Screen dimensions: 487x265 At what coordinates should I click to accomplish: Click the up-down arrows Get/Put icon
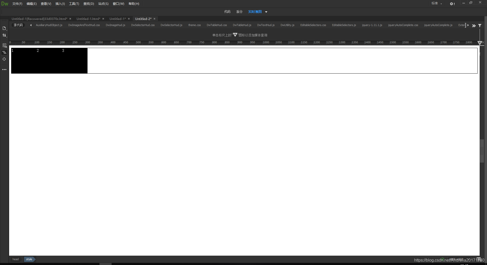(x=4, y=35)
